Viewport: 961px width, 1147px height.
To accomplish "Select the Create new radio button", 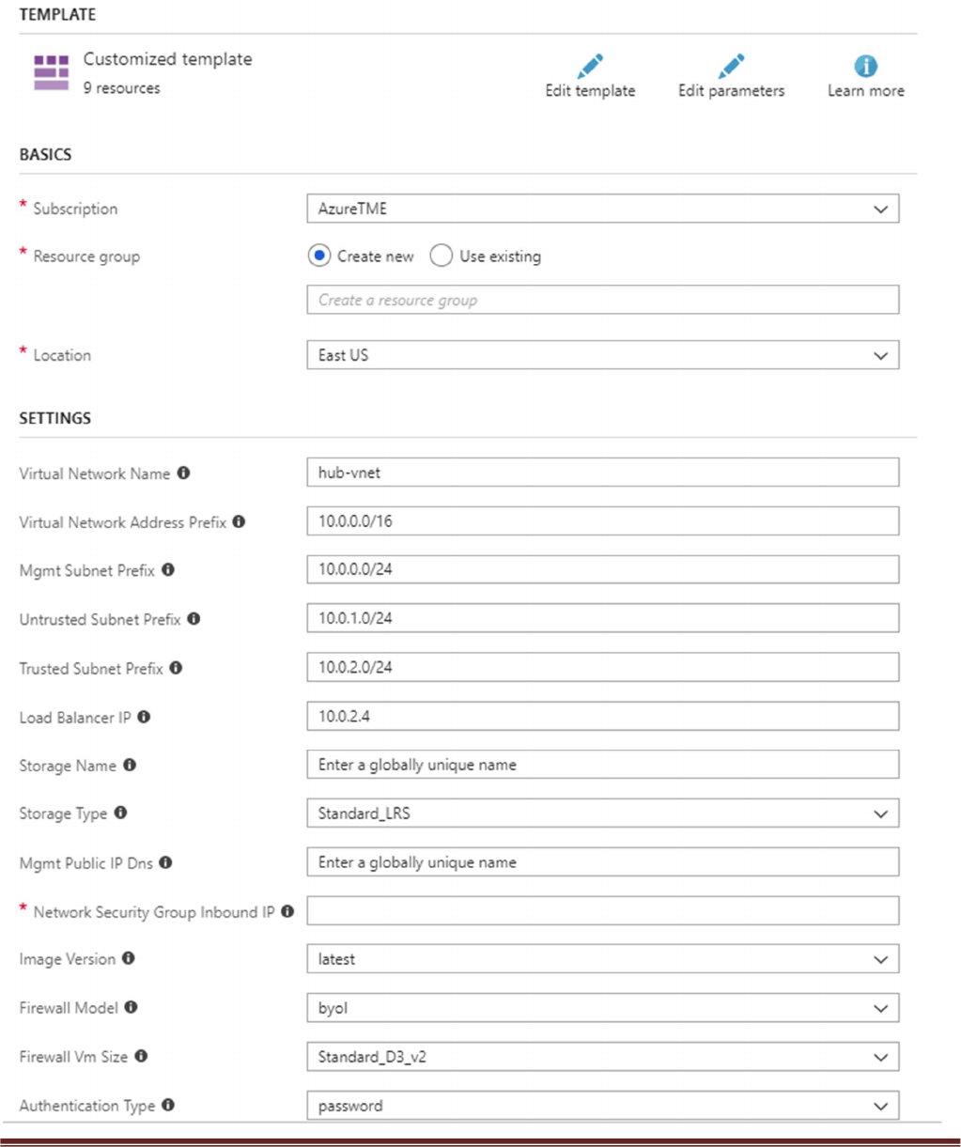I will pos(319,256).
